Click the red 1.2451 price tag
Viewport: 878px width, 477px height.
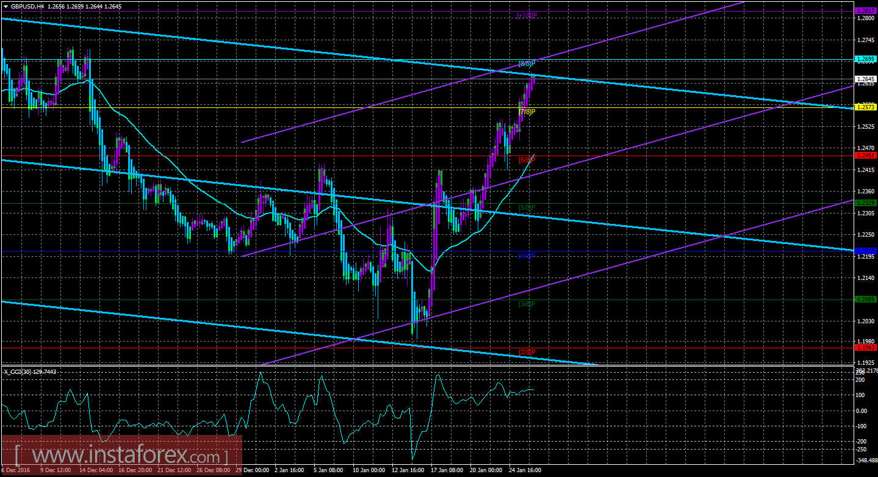tap(865, 156)
